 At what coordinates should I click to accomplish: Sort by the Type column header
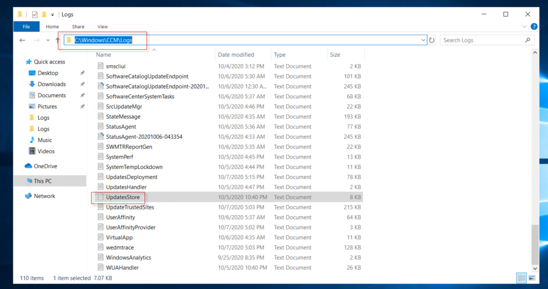(279, 55)
